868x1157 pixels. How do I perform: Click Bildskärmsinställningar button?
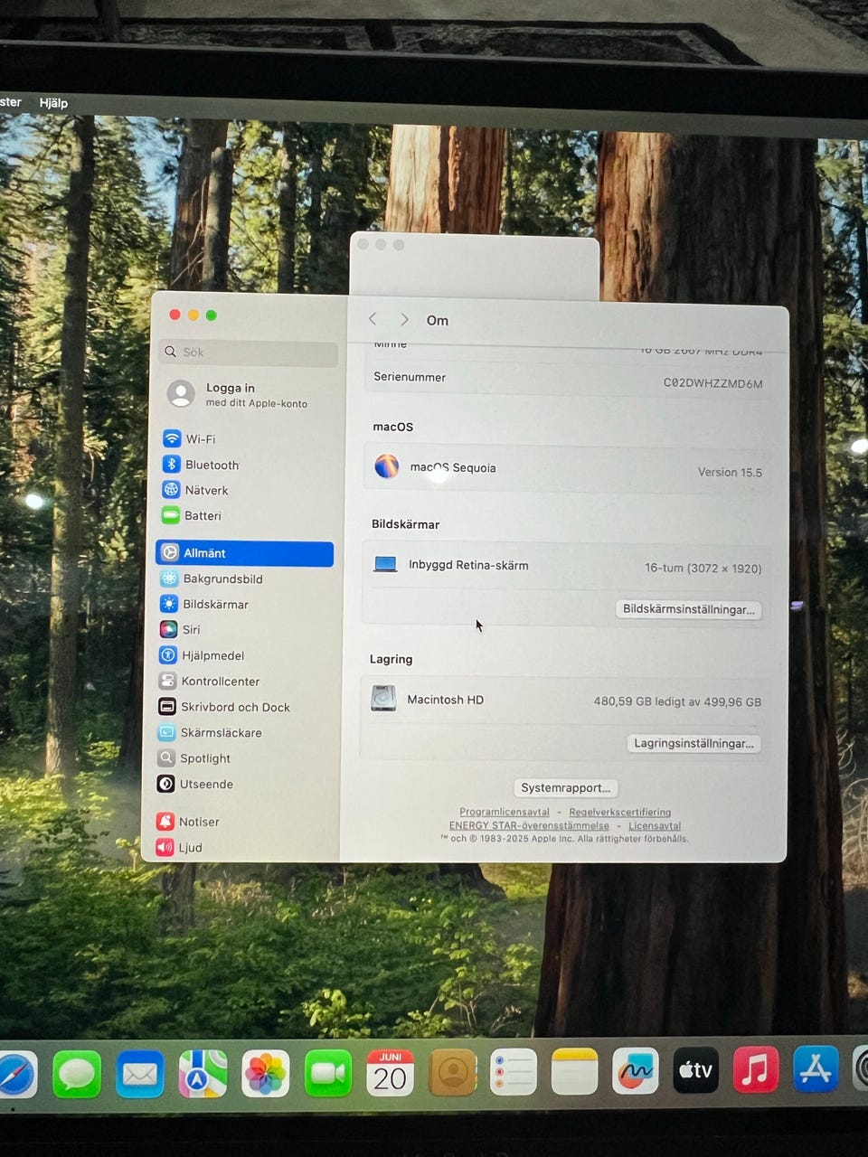(688, 609)
